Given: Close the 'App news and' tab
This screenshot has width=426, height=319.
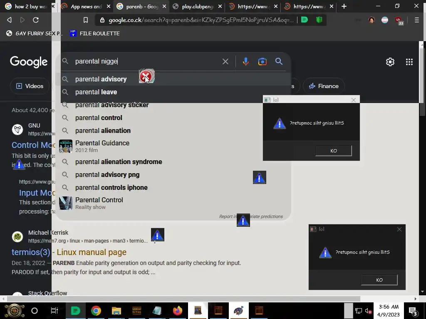Looking at the screenshot, I should click(109, 6).
